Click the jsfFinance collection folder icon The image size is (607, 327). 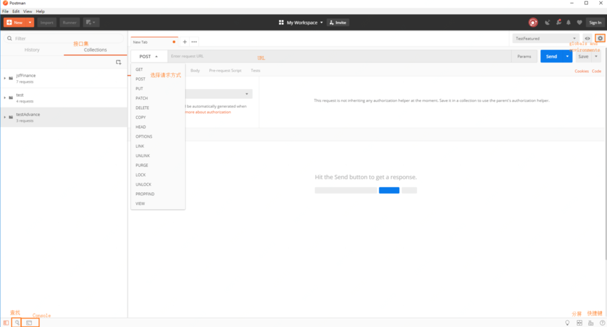tap(11, 78)
